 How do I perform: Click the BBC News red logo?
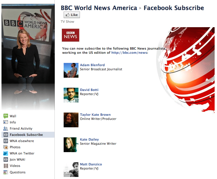coord(70,35)
